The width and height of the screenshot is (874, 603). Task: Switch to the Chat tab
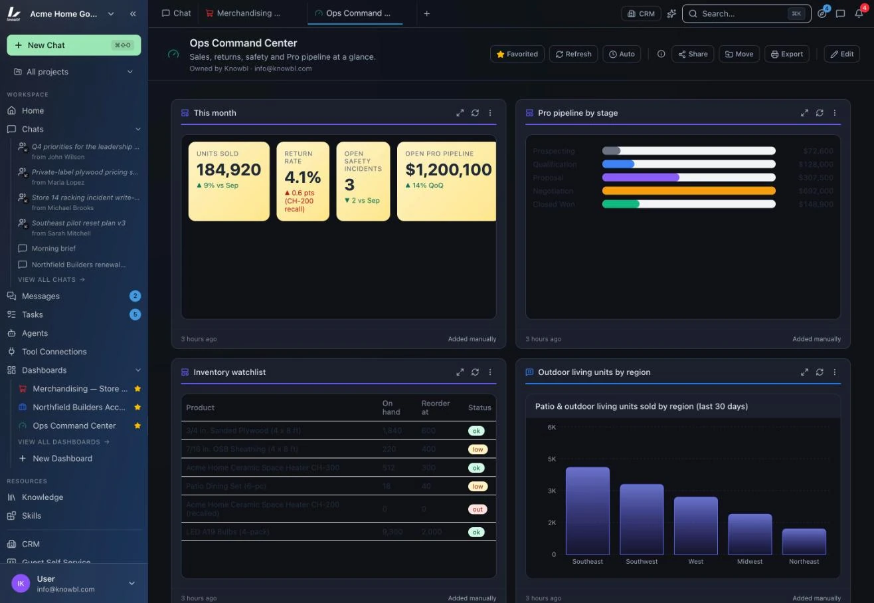(176, 13)
